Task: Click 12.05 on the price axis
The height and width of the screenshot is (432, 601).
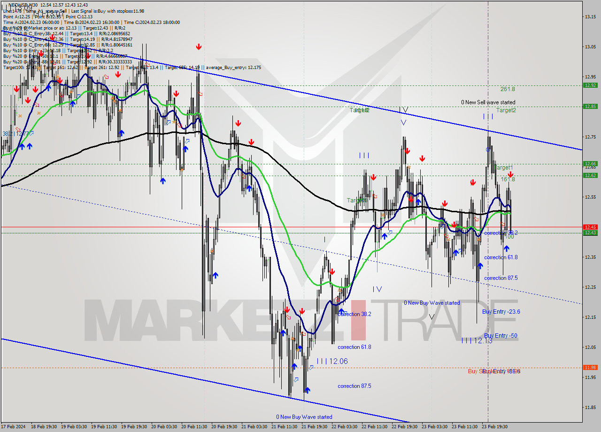Action: (x=591, y=347)
